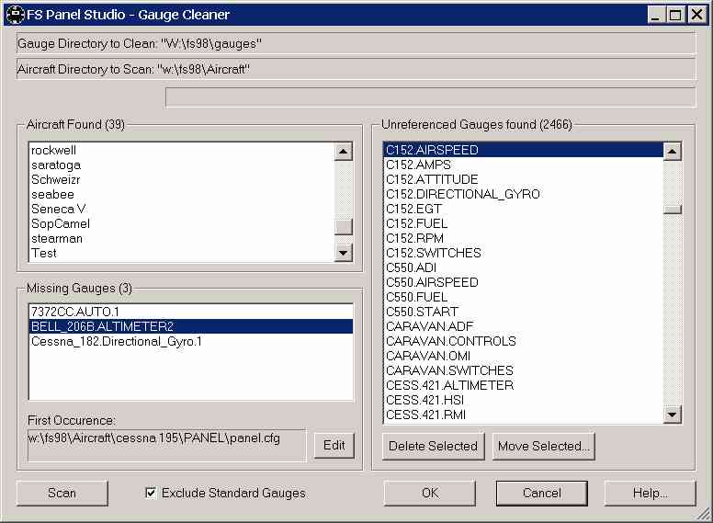Click the Move Selected... button
713x523 pixels.
[x=544, y=446]
